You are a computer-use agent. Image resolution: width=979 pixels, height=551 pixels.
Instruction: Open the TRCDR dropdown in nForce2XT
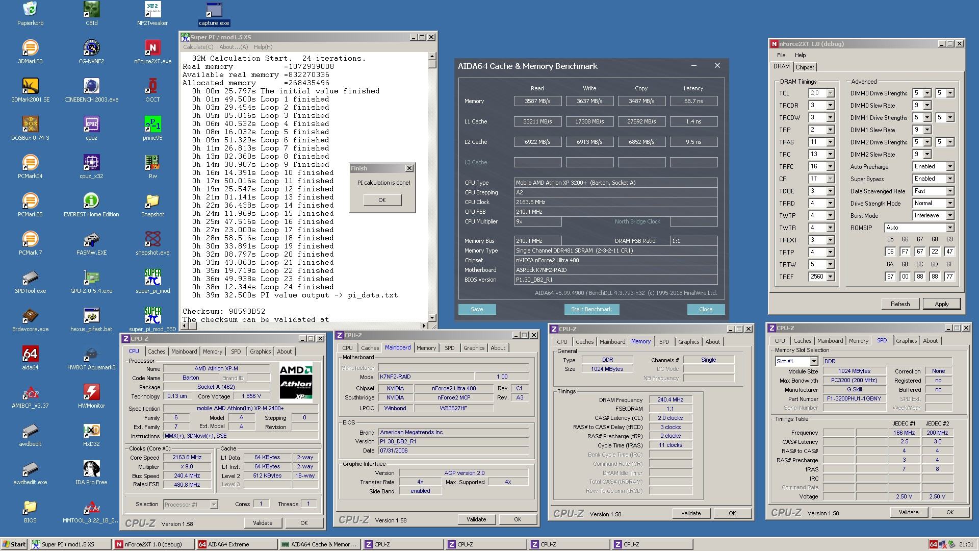coord(830,105)
